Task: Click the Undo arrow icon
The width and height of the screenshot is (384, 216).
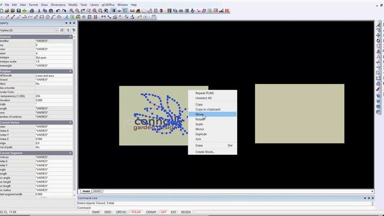Action: click(58, 11)
